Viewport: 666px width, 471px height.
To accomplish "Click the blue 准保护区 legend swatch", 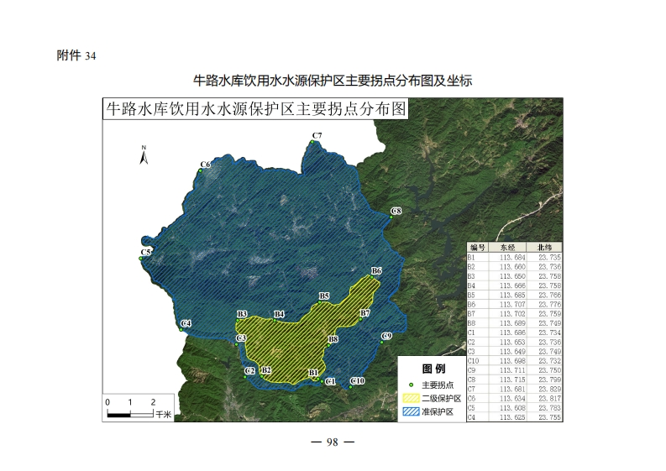I will (x=412, y=411).
